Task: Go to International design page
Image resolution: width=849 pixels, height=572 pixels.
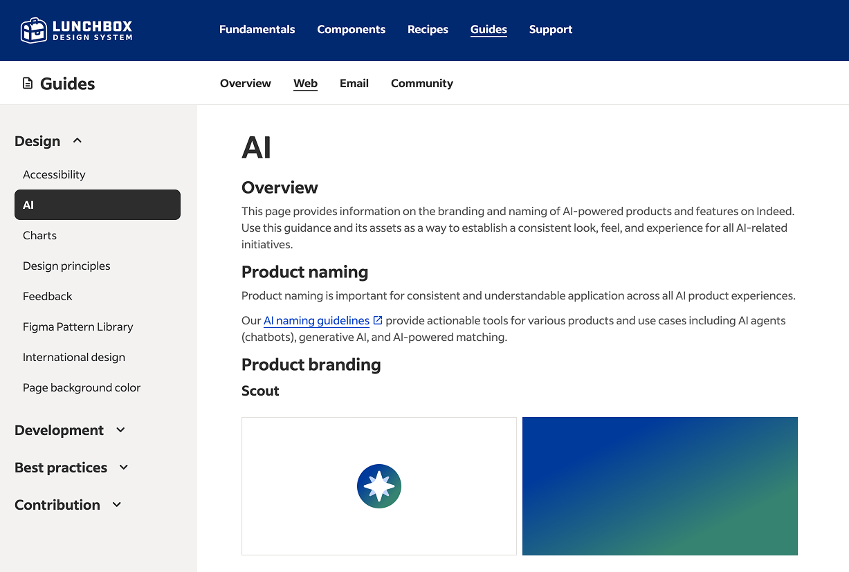Action: 98,357
